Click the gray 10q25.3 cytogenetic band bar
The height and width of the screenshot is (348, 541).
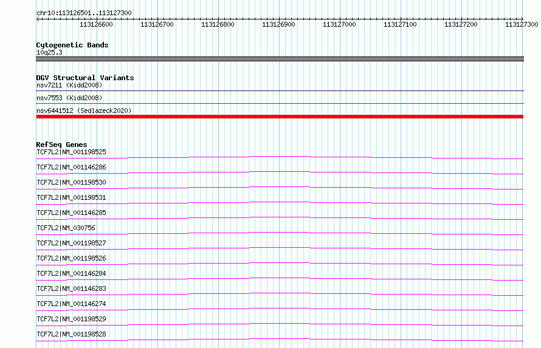tap(280, 59)
